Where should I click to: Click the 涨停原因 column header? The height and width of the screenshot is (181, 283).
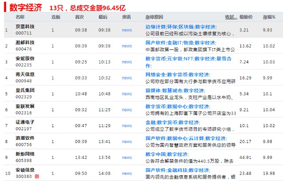(x=154, y=17)
